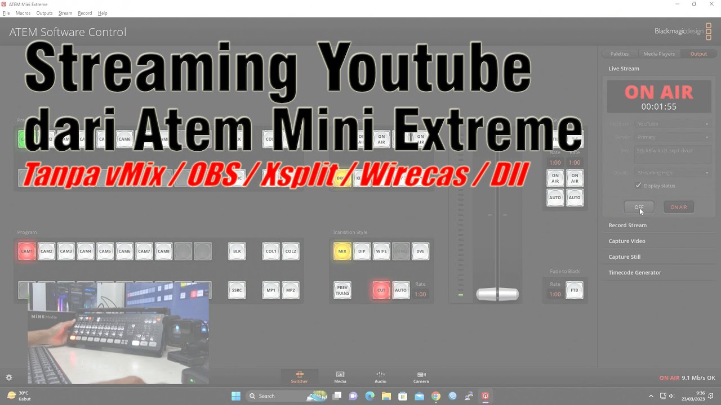Switch to the Media Players tab
The image size is (721, 405).
659,54
